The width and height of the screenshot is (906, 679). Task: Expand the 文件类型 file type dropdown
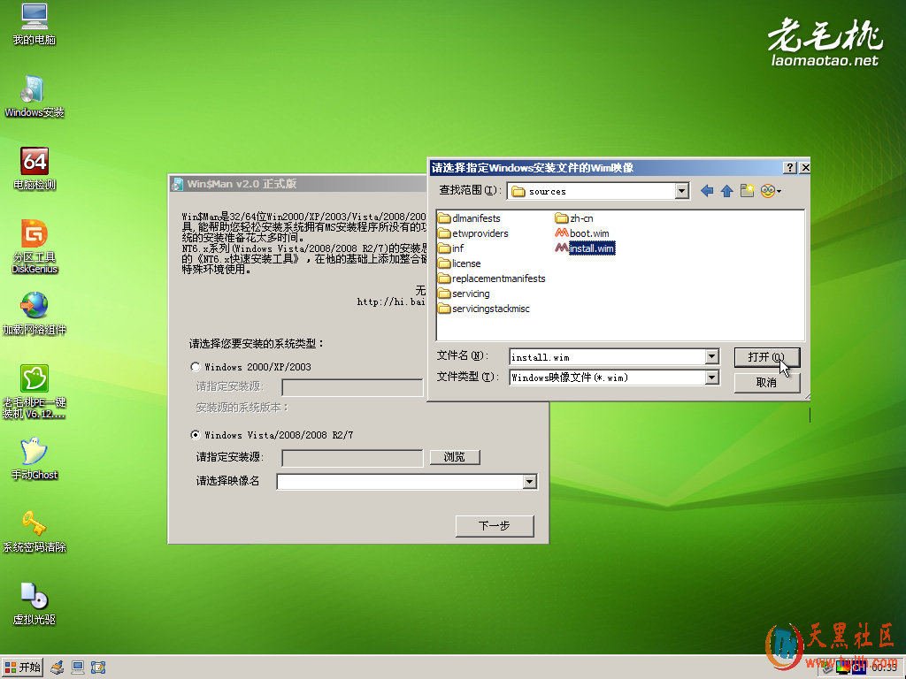pyautogui.click(x=711, y=378)
